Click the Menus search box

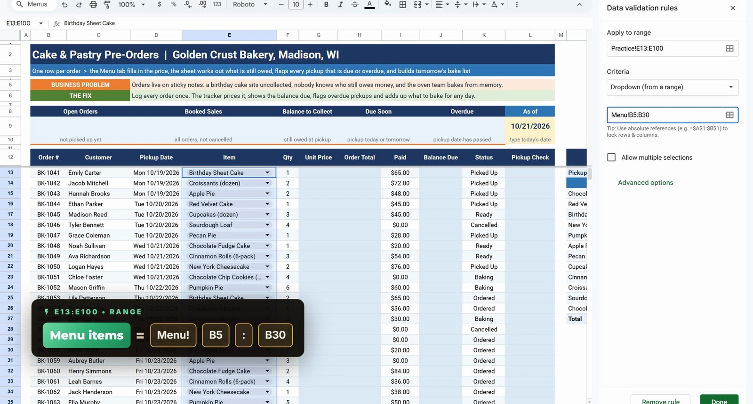pyautogui.click(x=34, y=4)
